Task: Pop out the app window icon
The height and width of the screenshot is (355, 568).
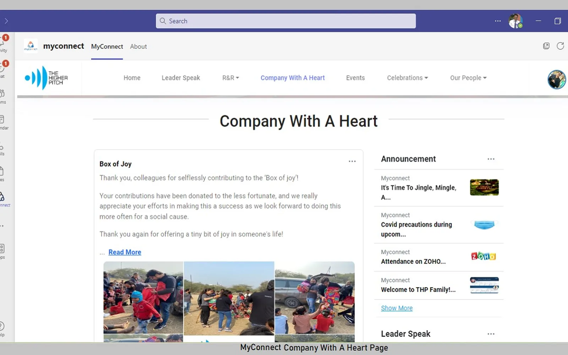Action: (x=546, y=46)
